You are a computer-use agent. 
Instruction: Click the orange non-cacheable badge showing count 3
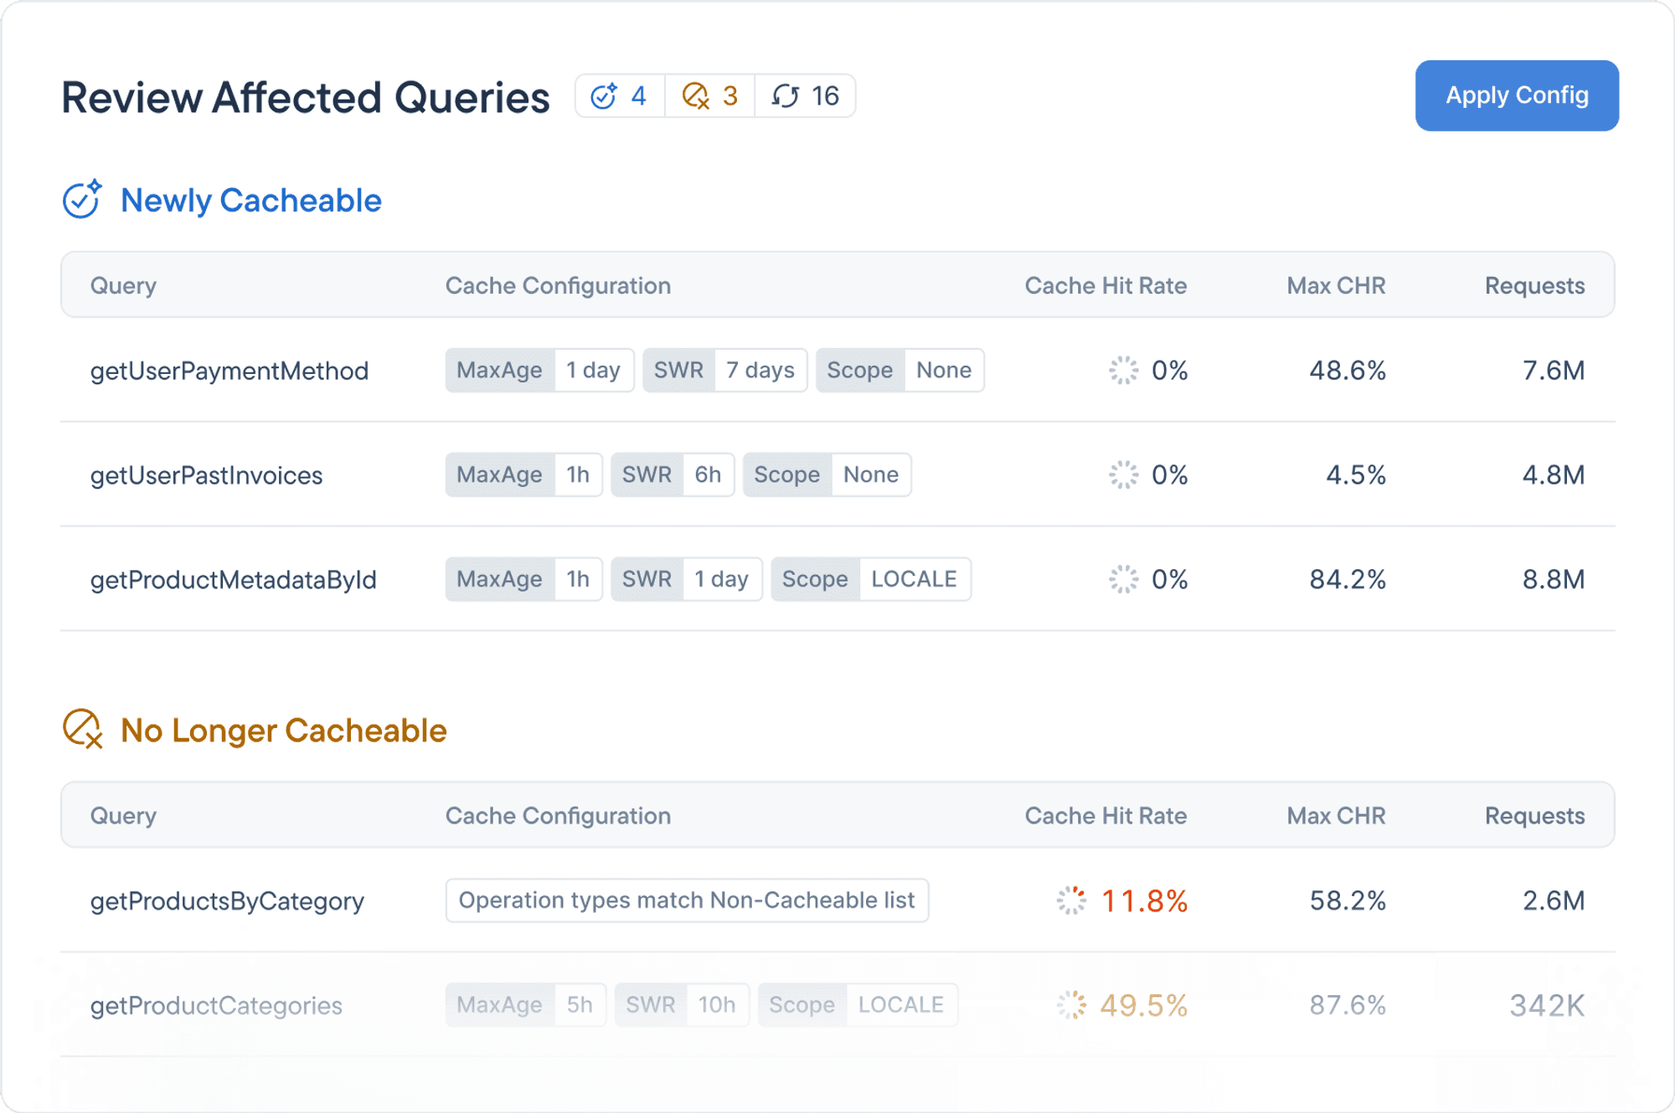pos(709,95)
